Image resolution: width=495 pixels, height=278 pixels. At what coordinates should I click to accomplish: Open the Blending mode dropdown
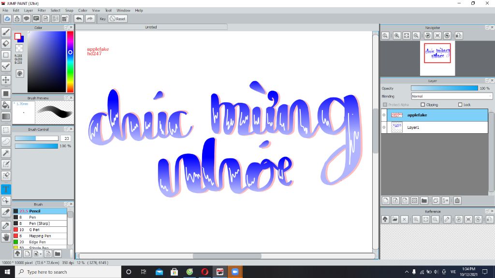[x=452, y=96]
